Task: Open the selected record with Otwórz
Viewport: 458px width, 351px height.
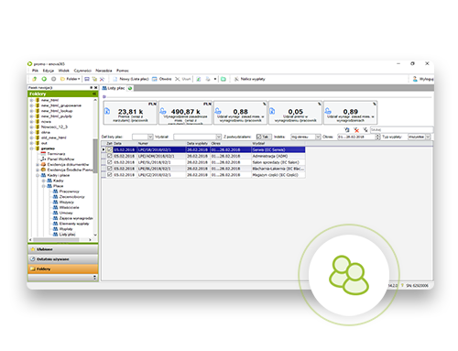Action: (x=162, y=79)
